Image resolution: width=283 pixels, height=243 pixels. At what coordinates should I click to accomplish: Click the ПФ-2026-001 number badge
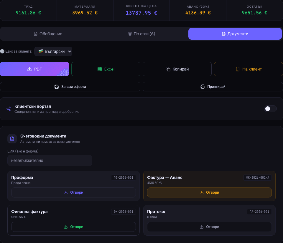(x=124, y=177)
